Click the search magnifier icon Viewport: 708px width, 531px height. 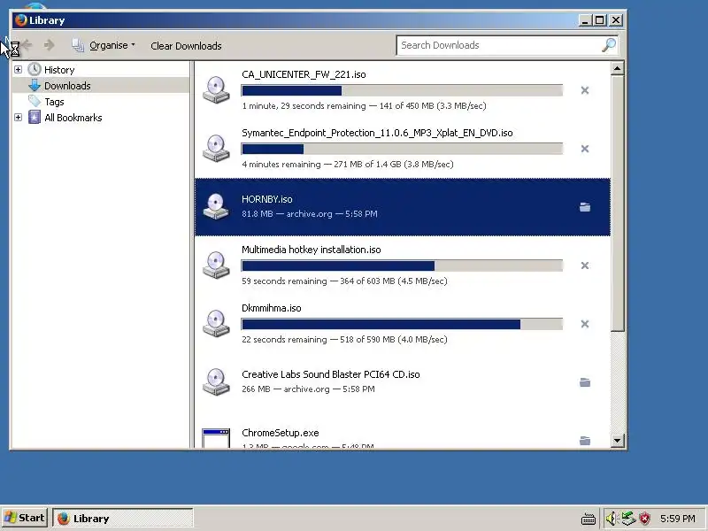(x=609, y=45)
